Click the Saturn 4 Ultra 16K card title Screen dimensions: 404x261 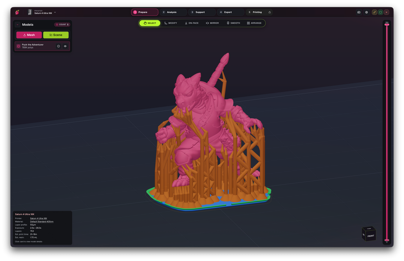point(25,214)
